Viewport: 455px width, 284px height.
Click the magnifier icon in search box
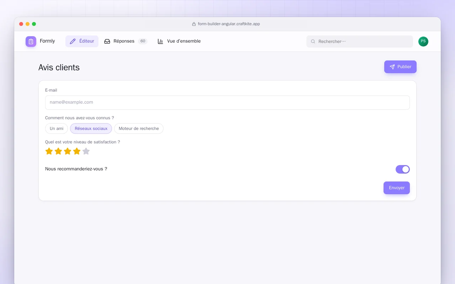[313, 42]
